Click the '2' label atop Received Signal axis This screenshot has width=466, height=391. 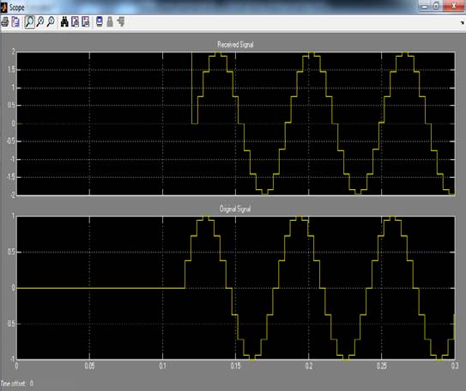13,52
